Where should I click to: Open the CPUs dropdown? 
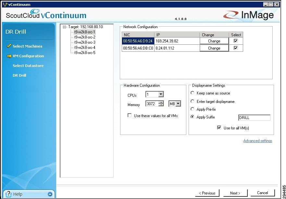(x=161, y=94)
